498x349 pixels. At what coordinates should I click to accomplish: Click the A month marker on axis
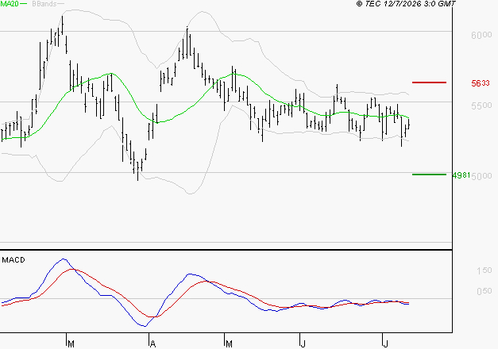tap(152, 344)
